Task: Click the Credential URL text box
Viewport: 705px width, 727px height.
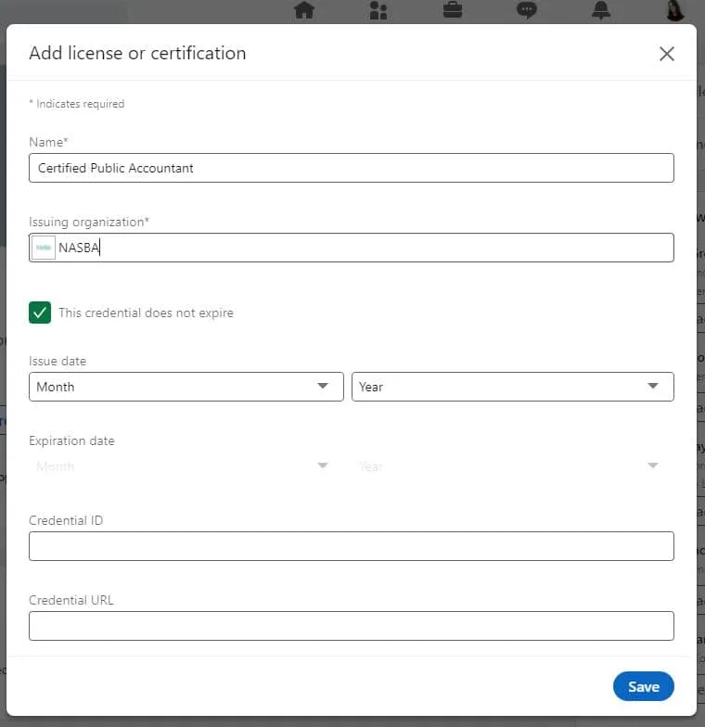Action: (x=351, y=626)
